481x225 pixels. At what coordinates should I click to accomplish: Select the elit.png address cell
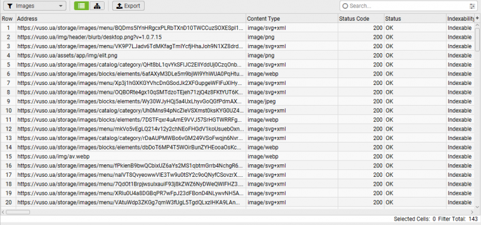(131, 56)
